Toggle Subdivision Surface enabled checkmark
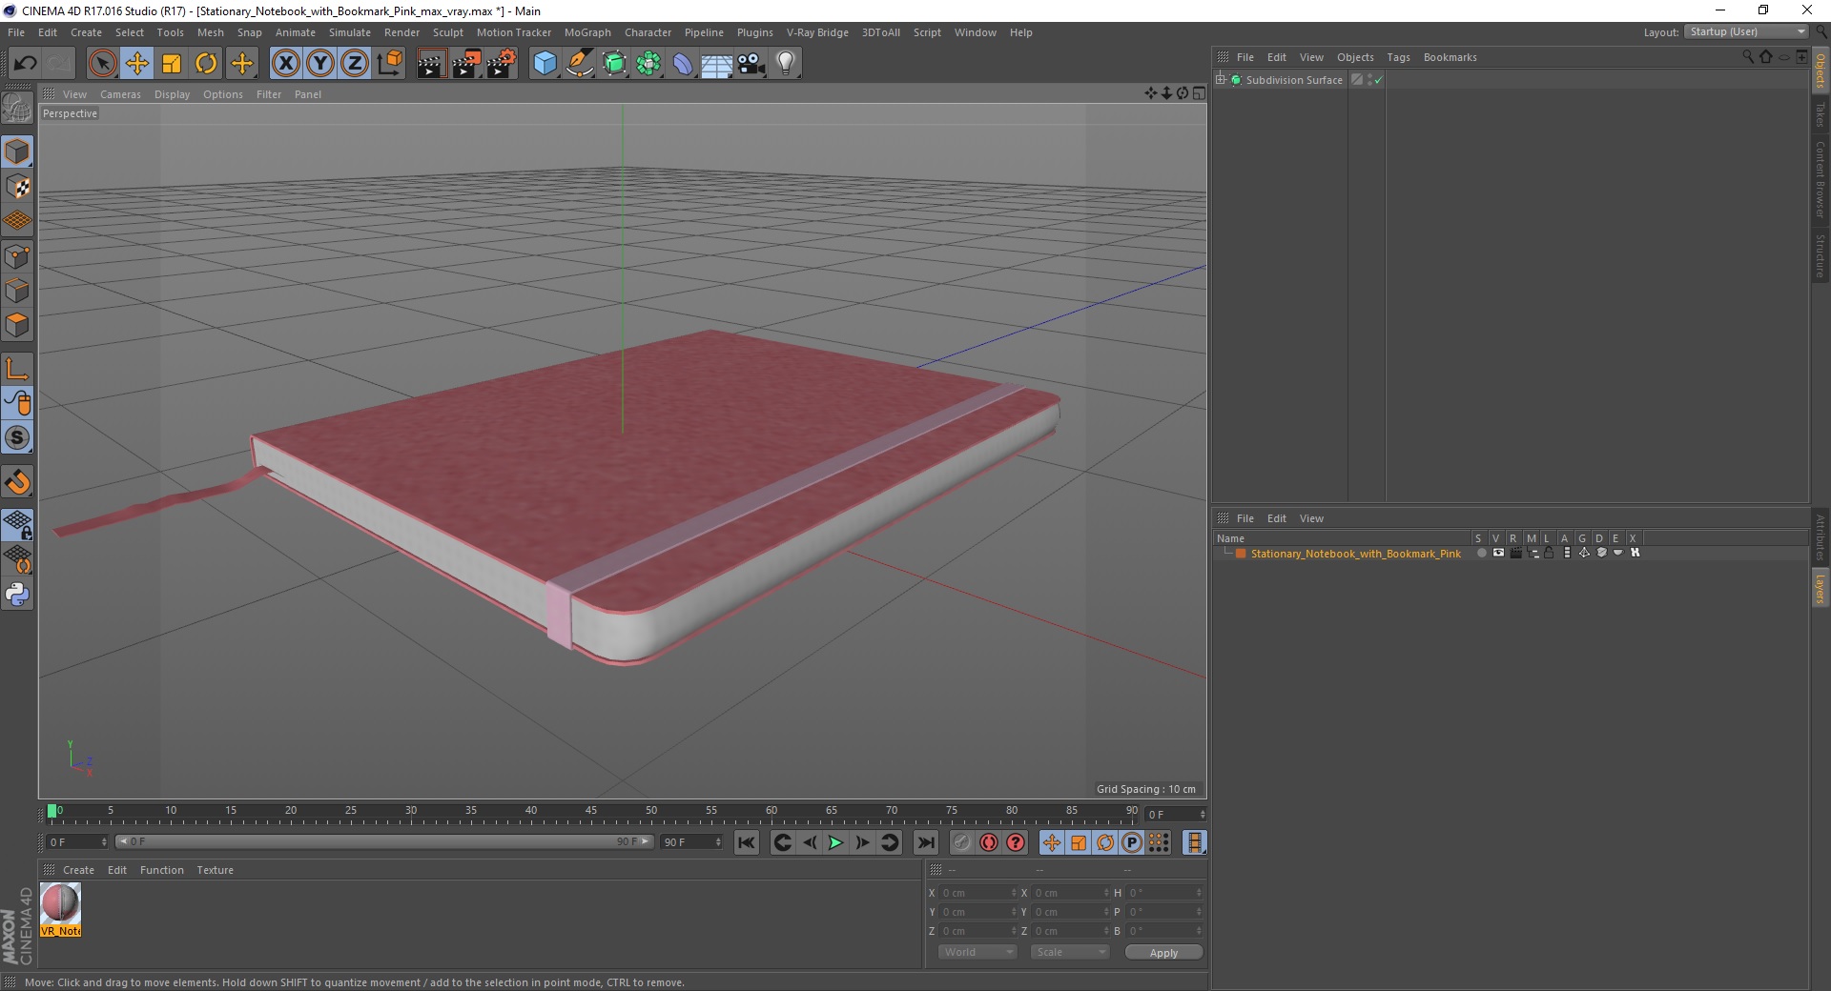The image size is (1831, 991). coord(1379,80)
